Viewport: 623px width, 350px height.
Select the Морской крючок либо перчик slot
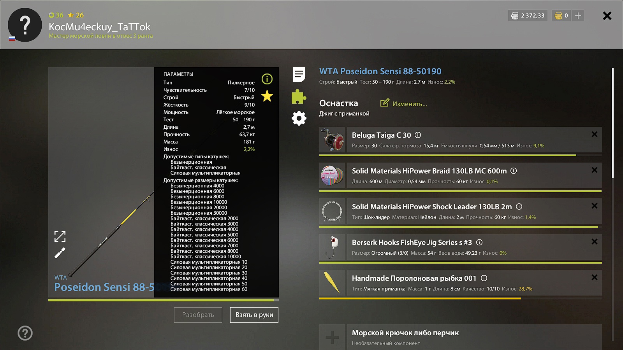click(x=474, y=337)
